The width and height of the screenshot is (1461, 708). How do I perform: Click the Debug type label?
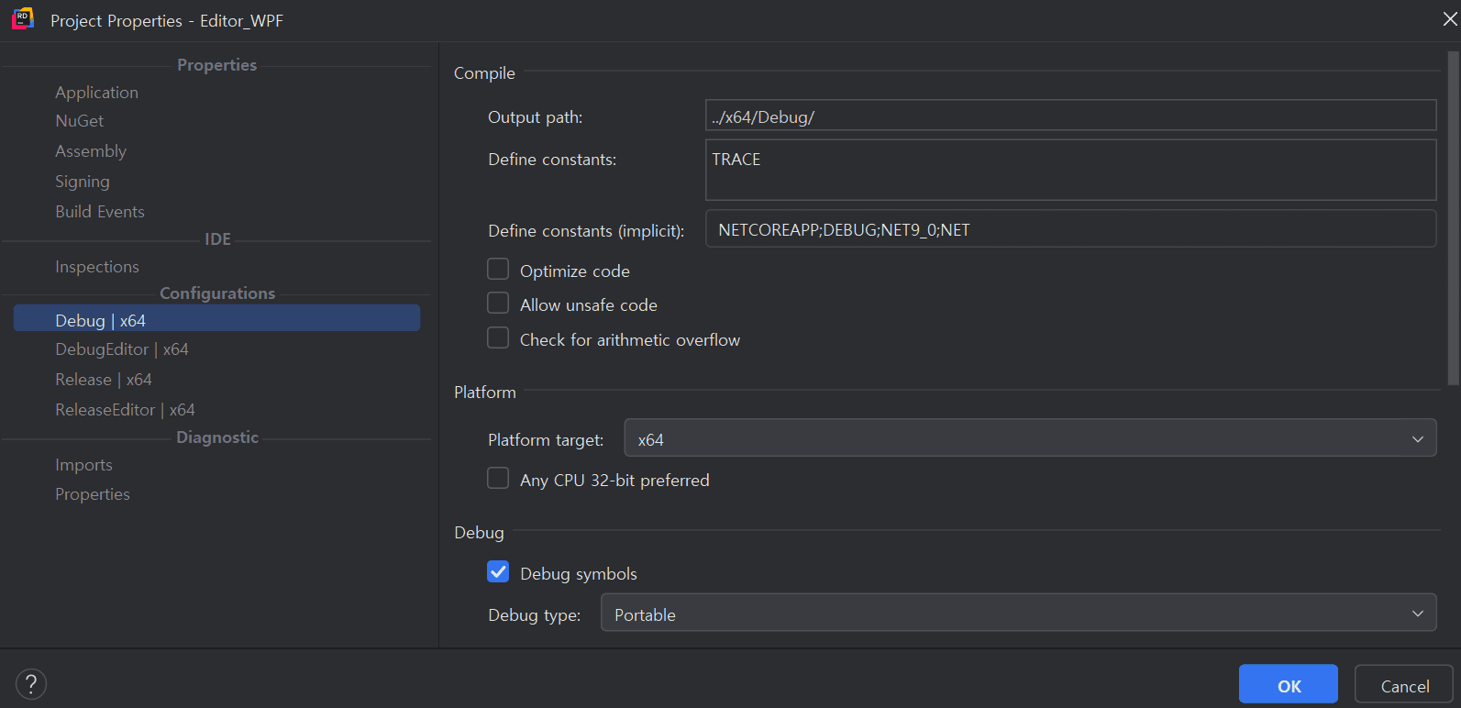point(534,615)
